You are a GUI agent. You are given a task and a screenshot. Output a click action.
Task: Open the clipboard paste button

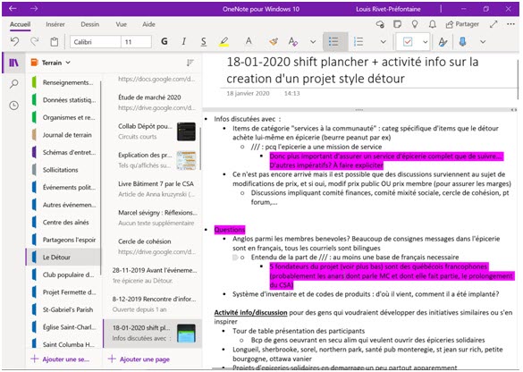click(x=54, y=42)
